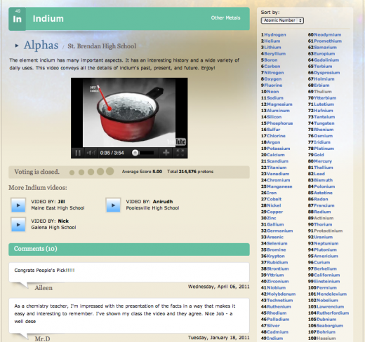Play the video by Jill
This screenshot has width=365, height=342.
[18, 205]
